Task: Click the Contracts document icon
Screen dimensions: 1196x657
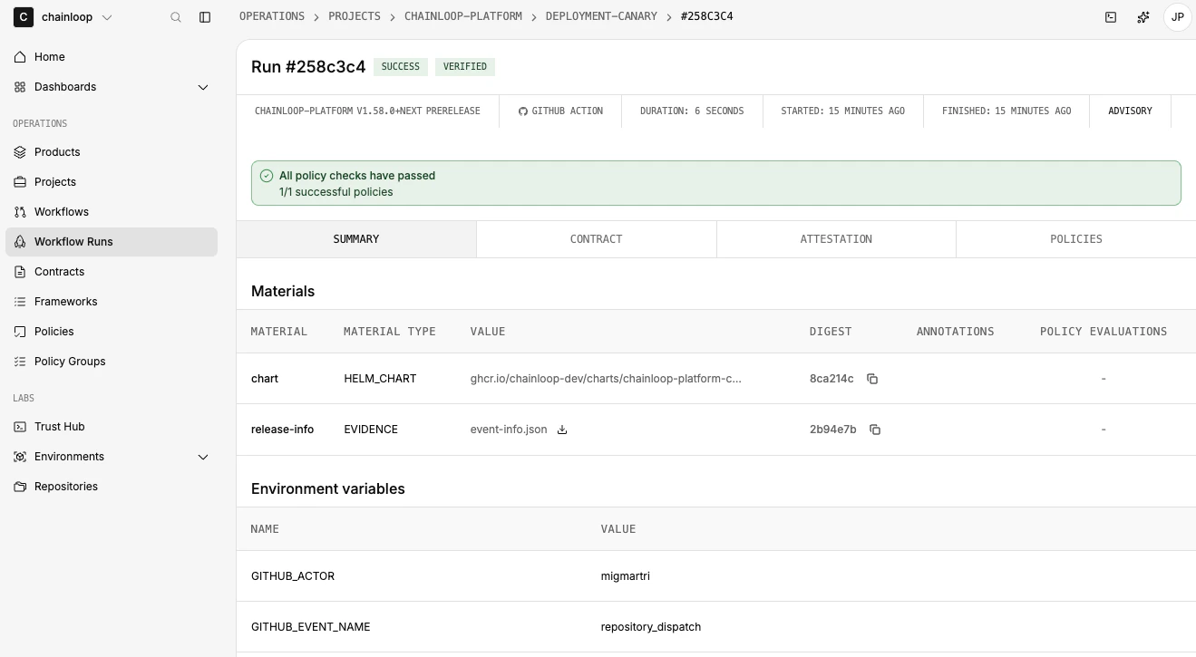Action: [20, 272]
